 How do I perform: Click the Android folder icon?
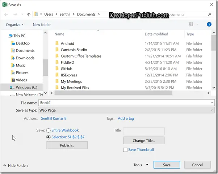(x=57, y=43)
